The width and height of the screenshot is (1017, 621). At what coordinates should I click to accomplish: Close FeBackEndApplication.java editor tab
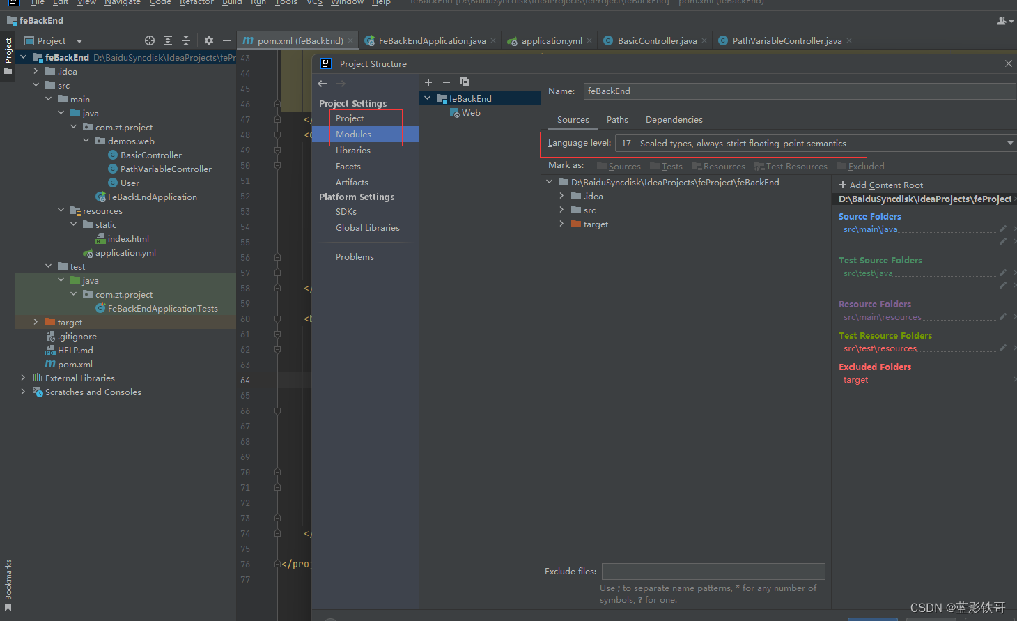pos(493,40)
